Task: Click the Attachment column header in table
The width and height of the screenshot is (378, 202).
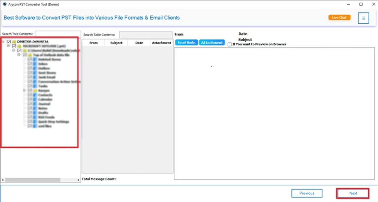Action: pyautogui.click(x=161, y=43)
